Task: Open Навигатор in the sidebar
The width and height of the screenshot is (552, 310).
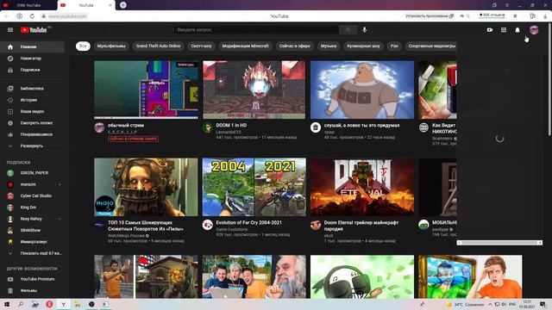Action: 33,59
